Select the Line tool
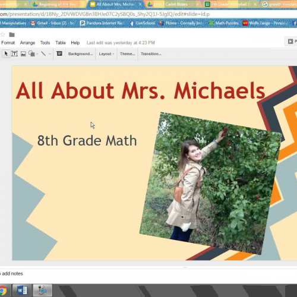Image resolution: width=297 pixels, height=297 pixels. [x=43, y=53]
